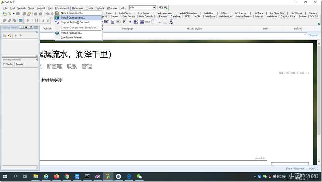Screen dimensions: 322x182
Task: Click the Set Debug Desktop icon
Action: [166, 8]
